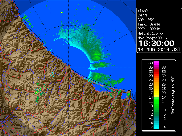The image size is (182, 136).
Task: Click the 'Task: OYAMA' line
Action: (149, 24)
